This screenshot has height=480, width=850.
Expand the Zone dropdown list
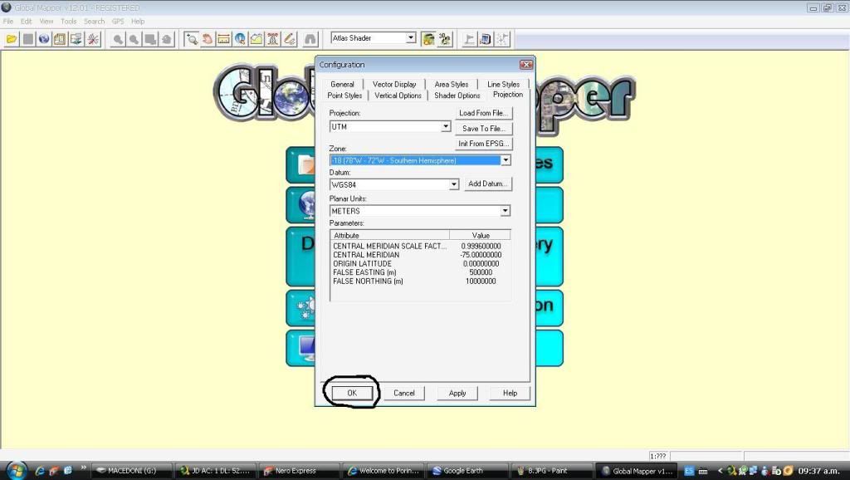[x=506, y=160]
